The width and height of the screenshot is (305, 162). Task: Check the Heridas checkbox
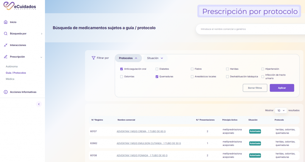[x=227, y=69]
